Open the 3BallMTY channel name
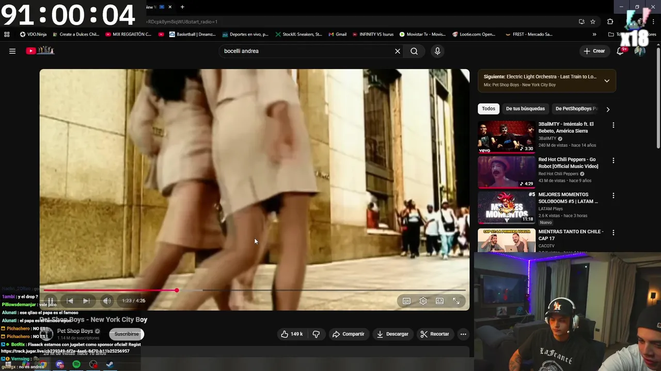Image resolution: width=661 pixels, height=371 pixels. click(547, 139)
